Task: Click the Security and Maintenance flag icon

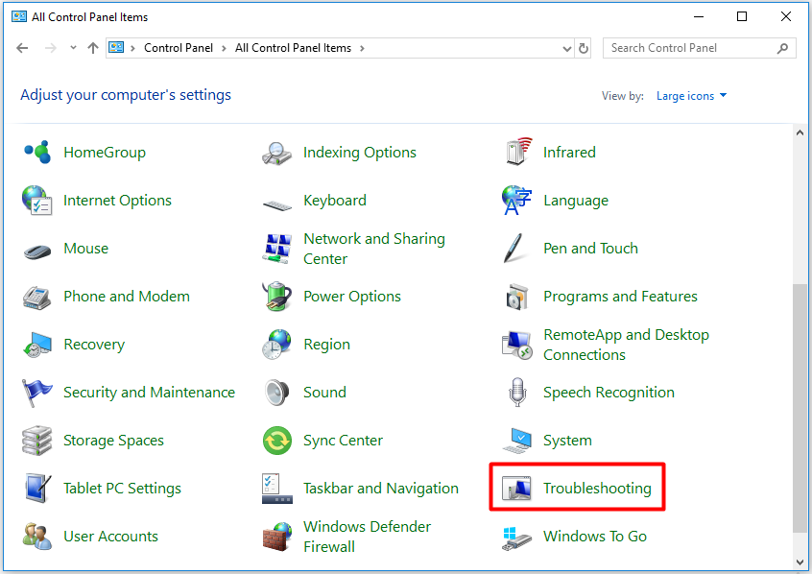Action: click(x=37, y=393)
